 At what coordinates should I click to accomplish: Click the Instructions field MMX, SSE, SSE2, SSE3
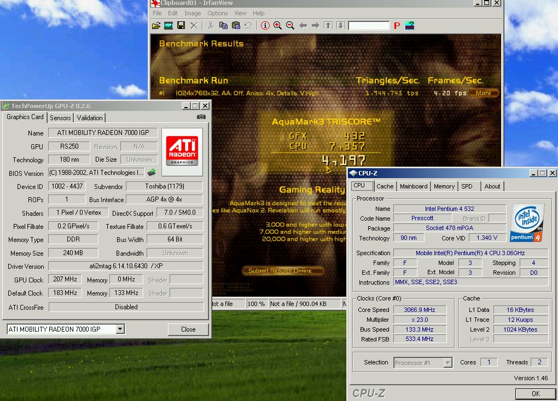tap(470, 282)
